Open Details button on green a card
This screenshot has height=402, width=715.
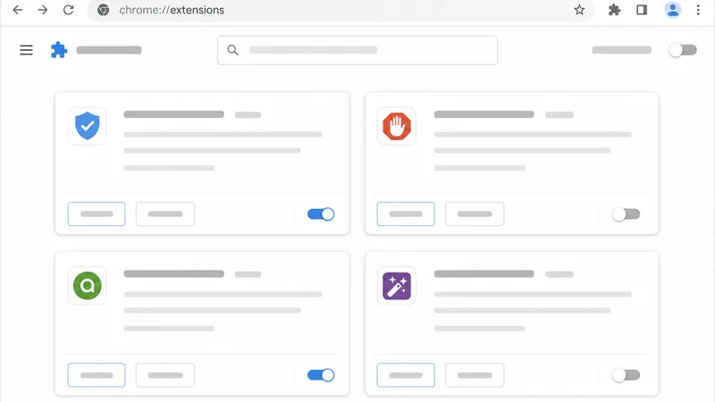click(97, 375)
